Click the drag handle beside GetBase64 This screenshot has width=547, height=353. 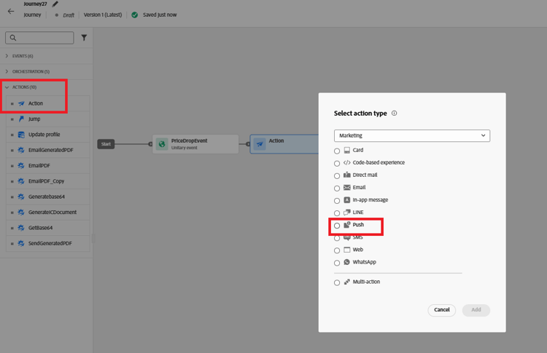click(x=12, y=228)
